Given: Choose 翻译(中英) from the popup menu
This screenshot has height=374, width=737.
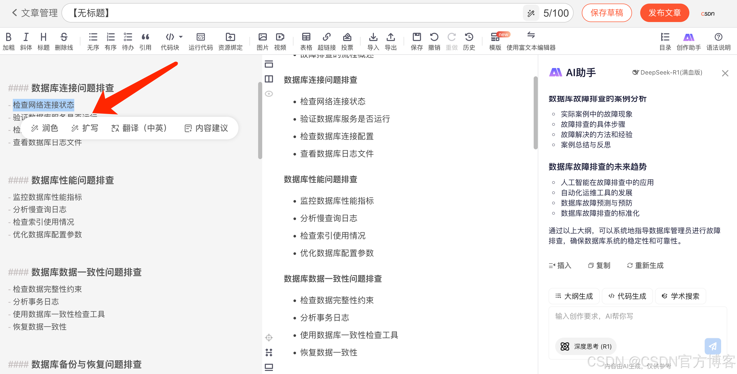Looking at the screenshot, I should (139, 128).
